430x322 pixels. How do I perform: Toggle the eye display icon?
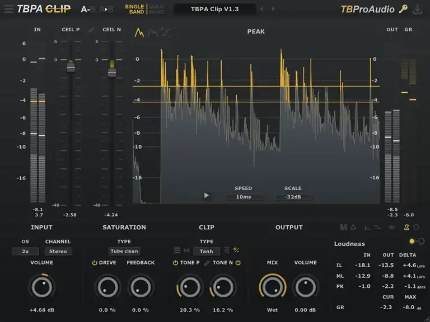tap(392, 228)
